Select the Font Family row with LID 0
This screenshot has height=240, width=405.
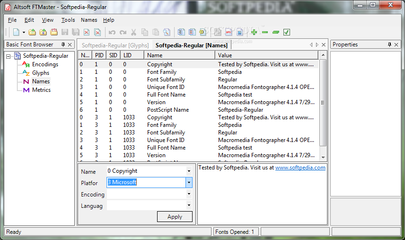pos(198,72)
